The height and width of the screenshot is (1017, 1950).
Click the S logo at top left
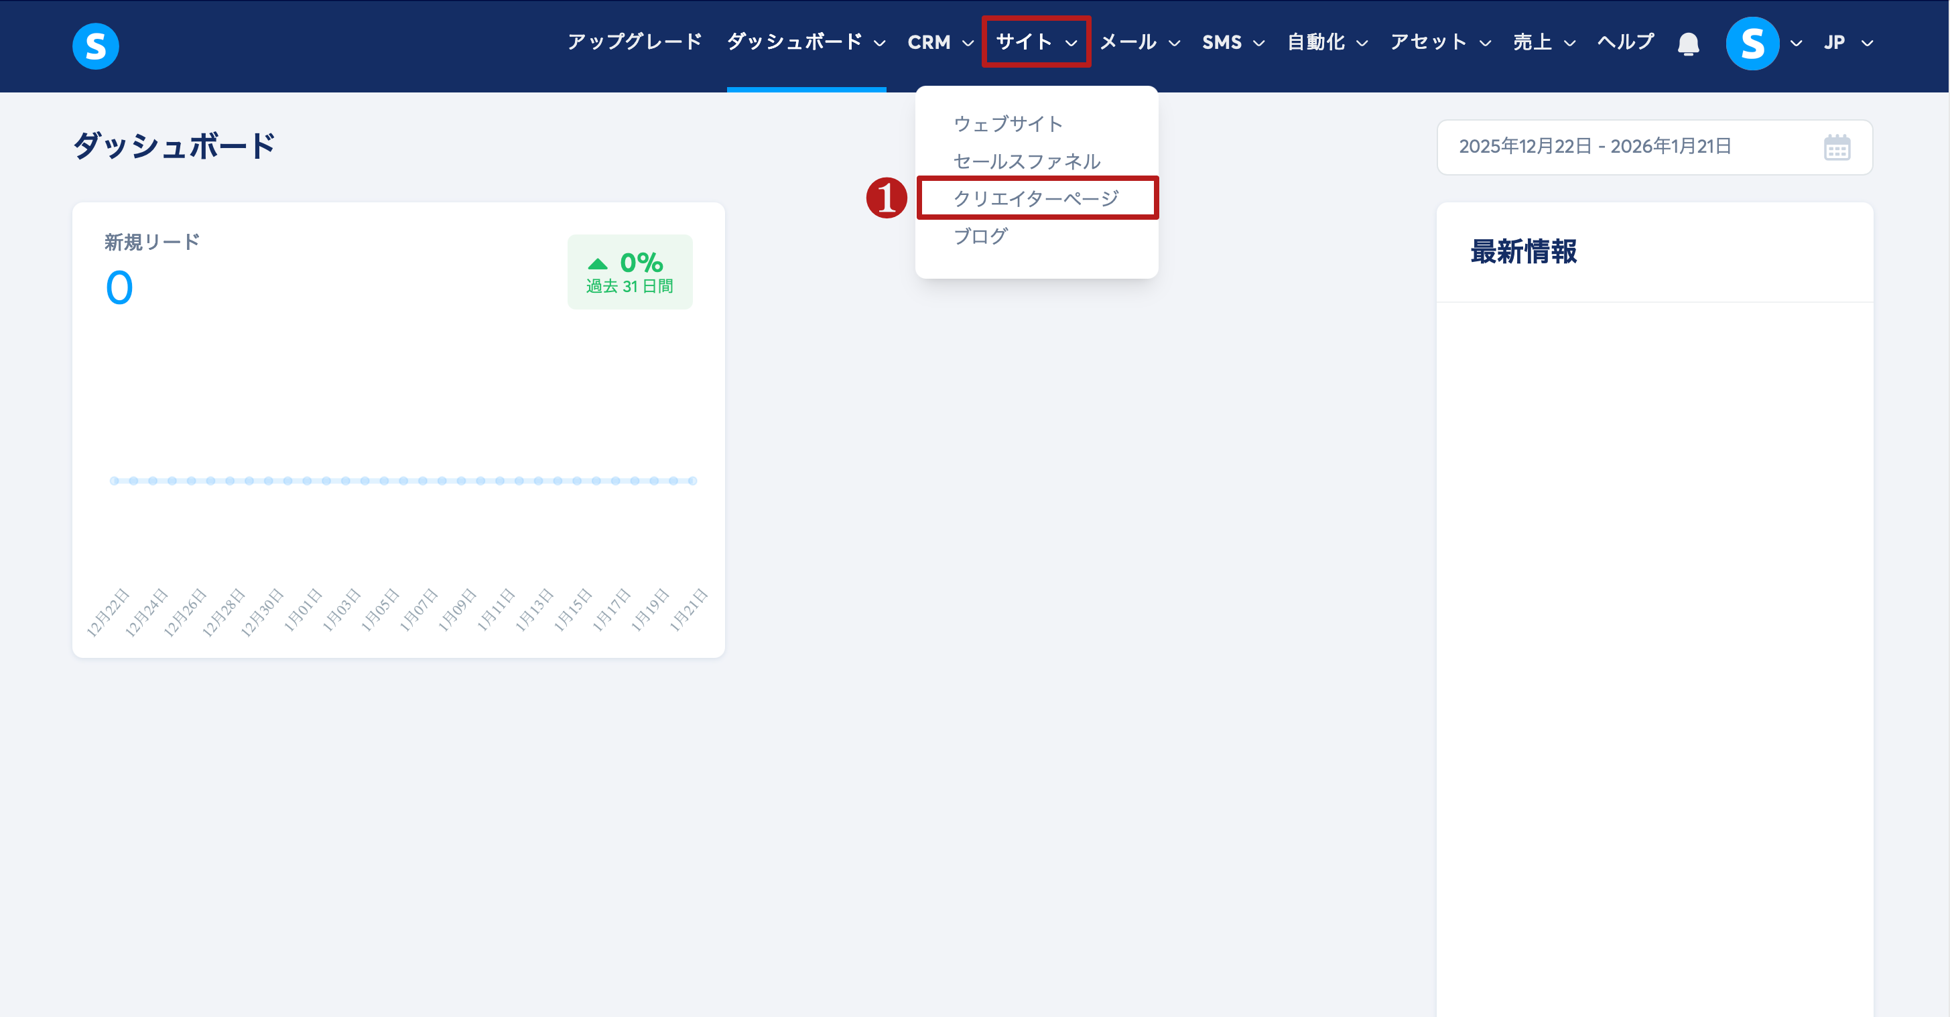click(x=95, y=46)
